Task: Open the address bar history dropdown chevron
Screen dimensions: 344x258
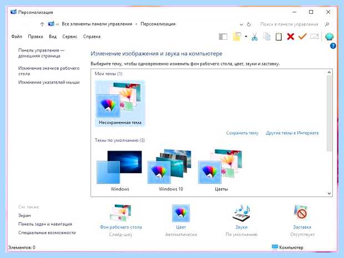Action: click(x=241, y=24)
